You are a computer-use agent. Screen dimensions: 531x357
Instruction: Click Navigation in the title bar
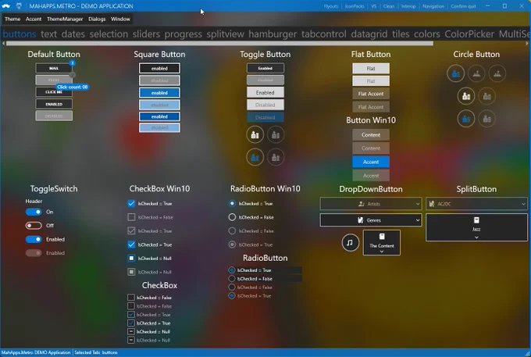(x=433, y=6)
